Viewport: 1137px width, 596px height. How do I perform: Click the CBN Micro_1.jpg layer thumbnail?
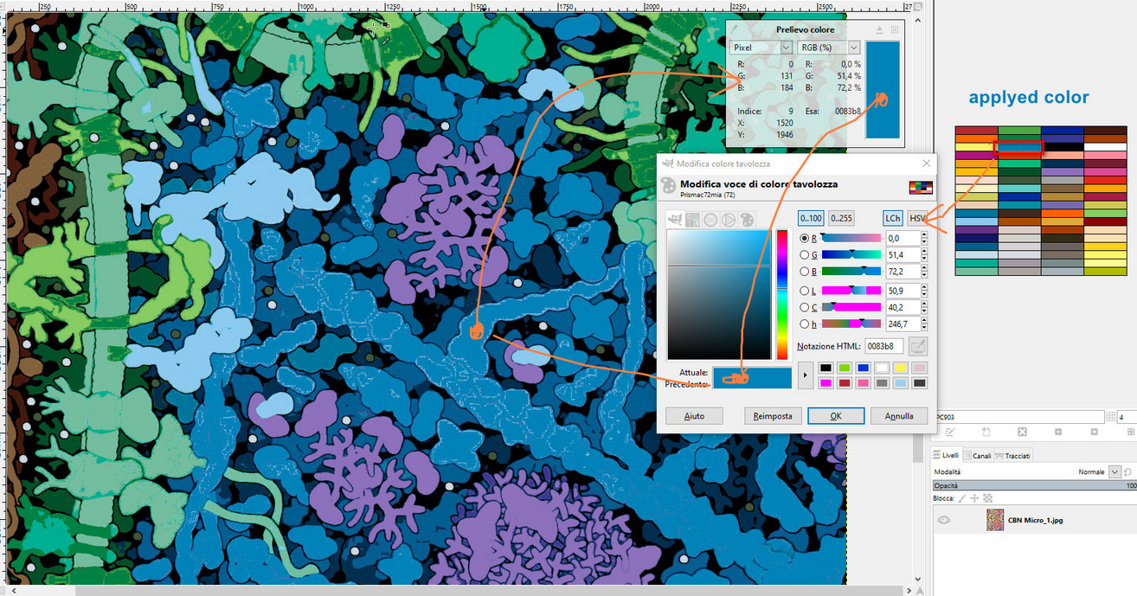(996, 520)
